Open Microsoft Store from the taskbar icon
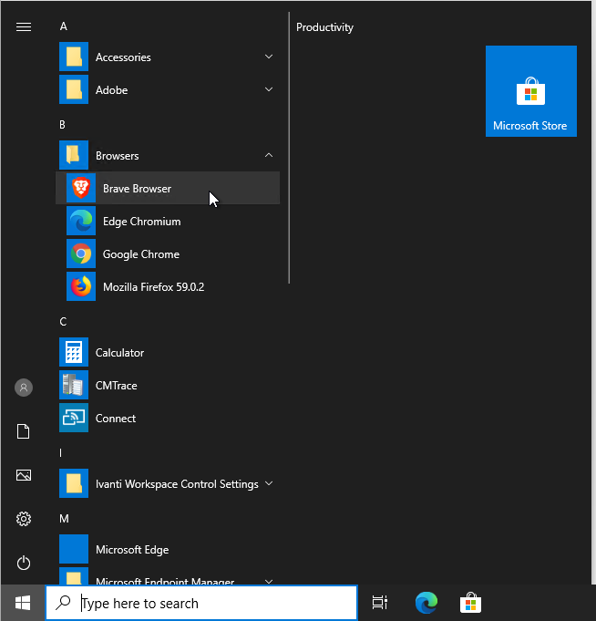Image resolution: width=596 pixels, height=621 pixels. tap(470, 603)
